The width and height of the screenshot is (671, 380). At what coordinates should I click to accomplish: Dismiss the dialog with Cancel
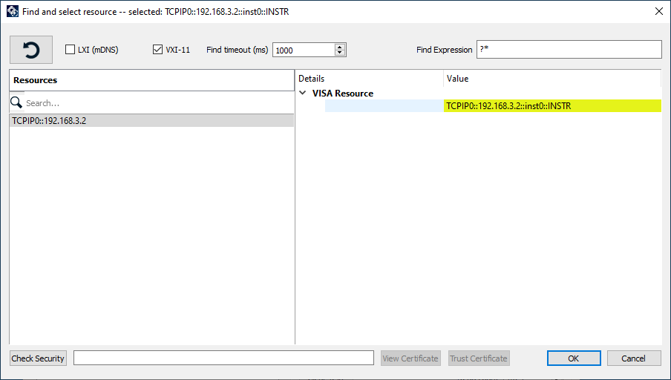pos(633,358)
